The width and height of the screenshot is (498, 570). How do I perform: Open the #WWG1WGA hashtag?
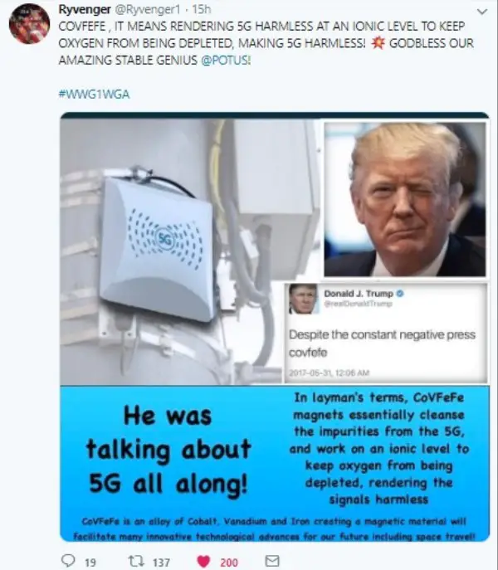click(x=94, y=95)
